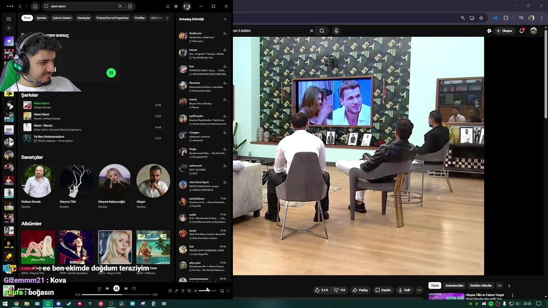Screen dimensions: 548x308
Task: Open Spotify profile avatar menu
Action: click(x=187, y=6)
